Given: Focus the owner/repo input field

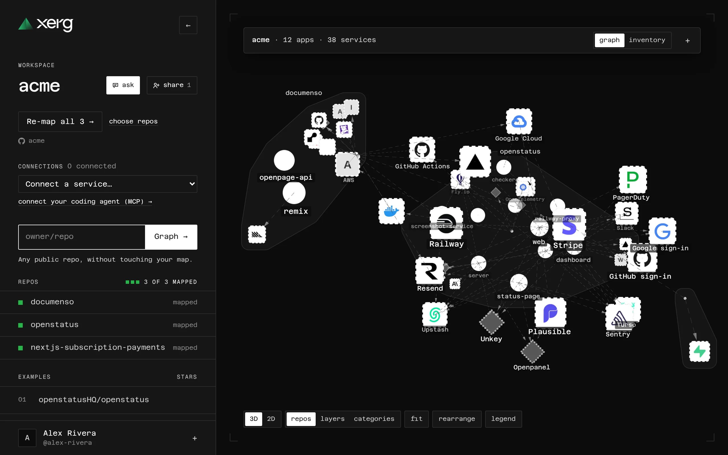Looking at the screenshot, I should tap(82, 237).
